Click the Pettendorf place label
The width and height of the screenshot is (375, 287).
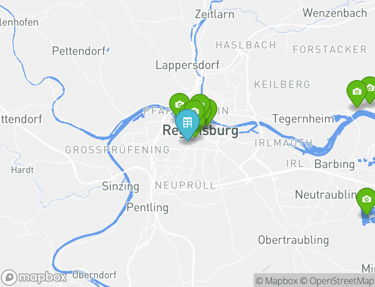[x=79, y=51]
